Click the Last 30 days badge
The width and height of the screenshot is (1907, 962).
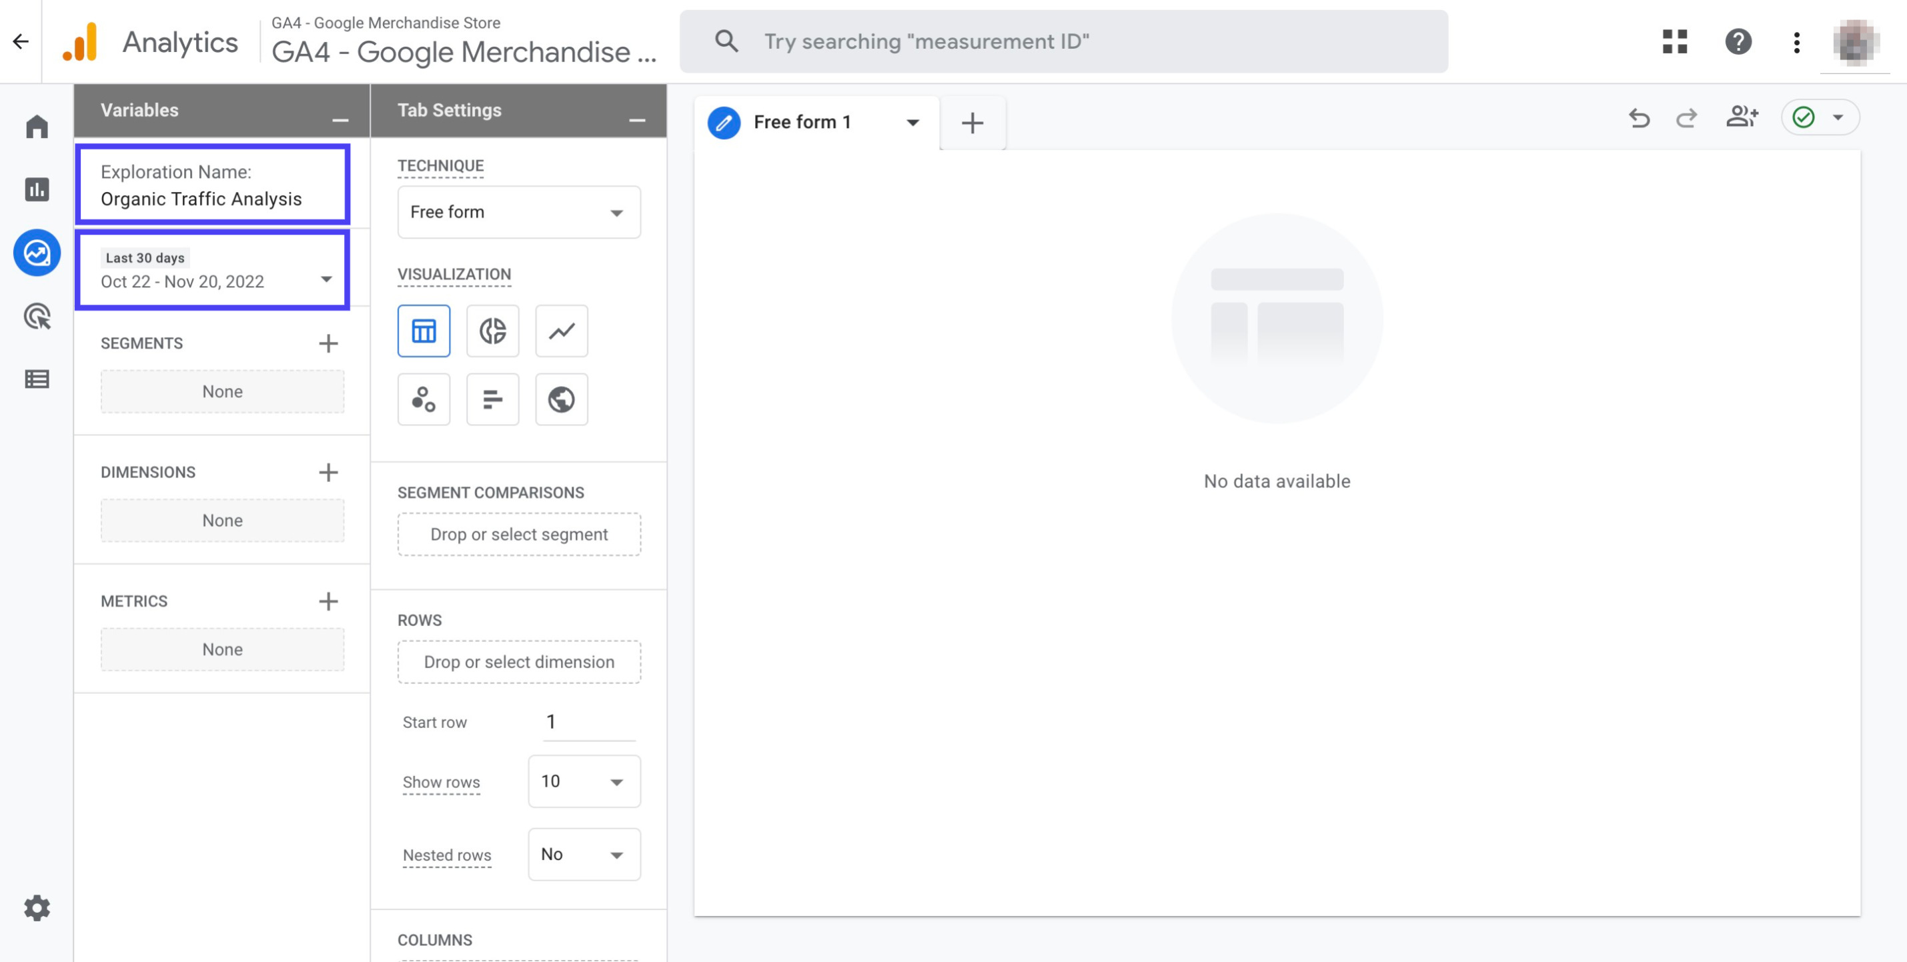[145, 257]
